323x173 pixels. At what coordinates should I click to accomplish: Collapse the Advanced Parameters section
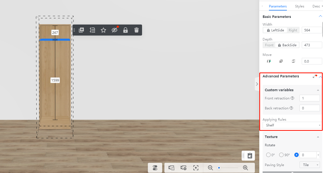(x=320, y=77)
